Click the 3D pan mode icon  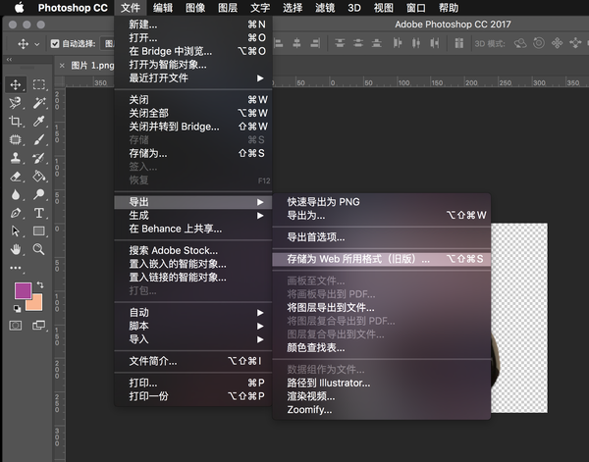557,43
